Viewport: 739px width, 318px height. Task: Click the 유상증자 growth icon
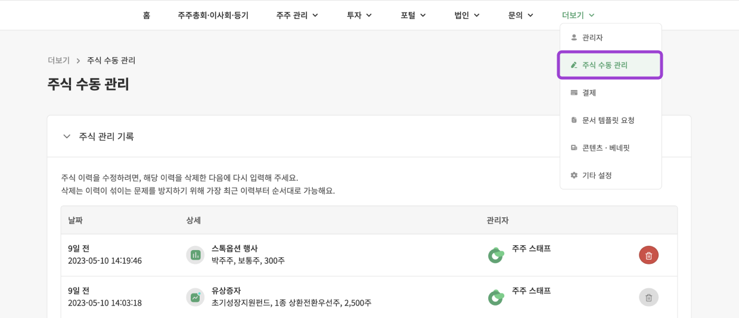tap(195, 297)
